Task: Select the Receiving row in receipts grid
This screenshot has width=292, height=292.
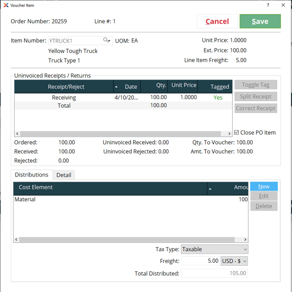Action: click(x=64, y=98)
